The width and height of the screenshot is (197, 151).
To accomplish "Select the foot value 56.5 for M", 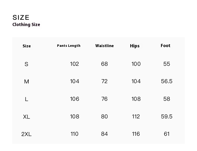I will click(167, 81).
